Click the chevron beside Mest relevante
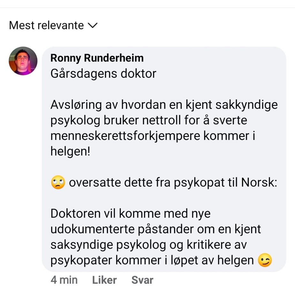This screenshot has width=295, height=306. (x=93, y=25)
